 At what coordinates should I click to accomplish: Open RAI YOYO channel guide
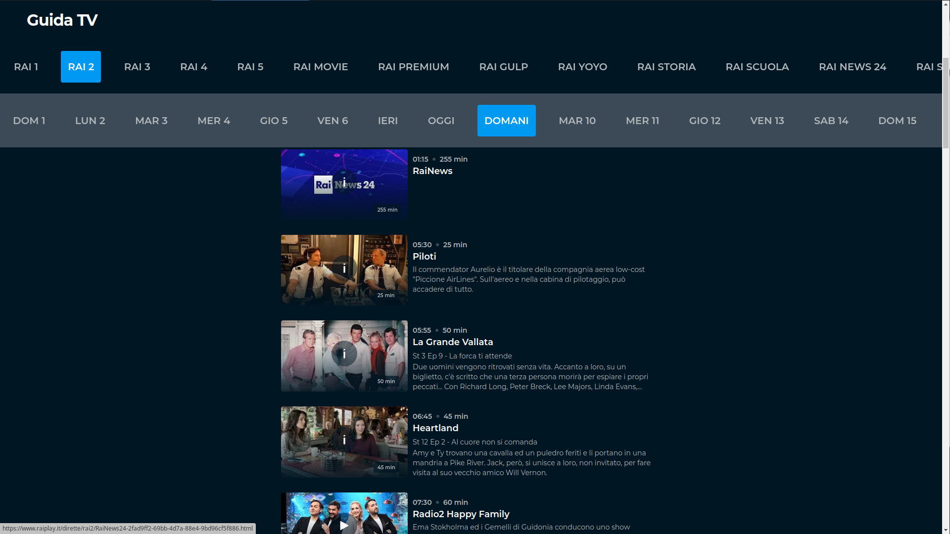tap(582, 67)
